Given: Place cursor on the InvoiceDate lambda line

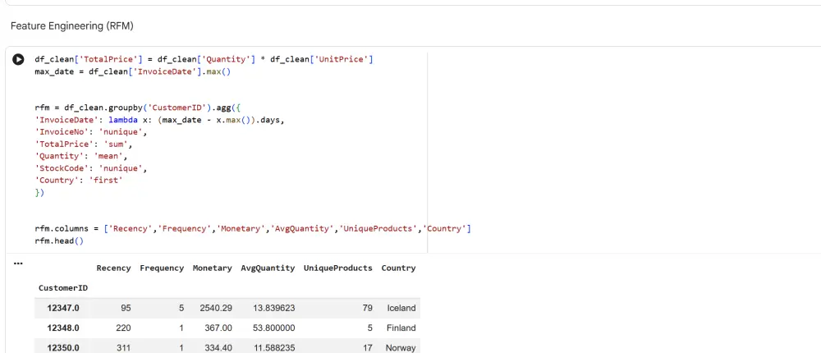Looking at the screenshot, I should (x=159, y=120).
